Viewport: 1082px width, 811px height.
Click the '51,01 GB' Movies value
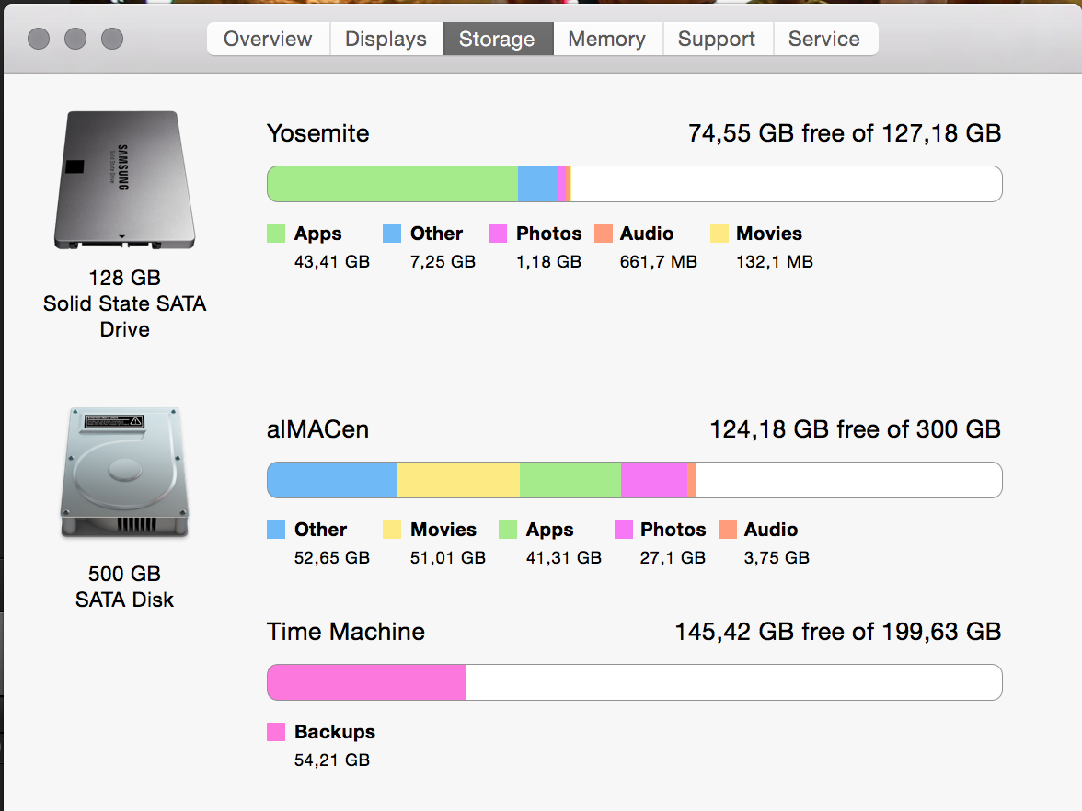pyautogui.click(x=448, y=558)
